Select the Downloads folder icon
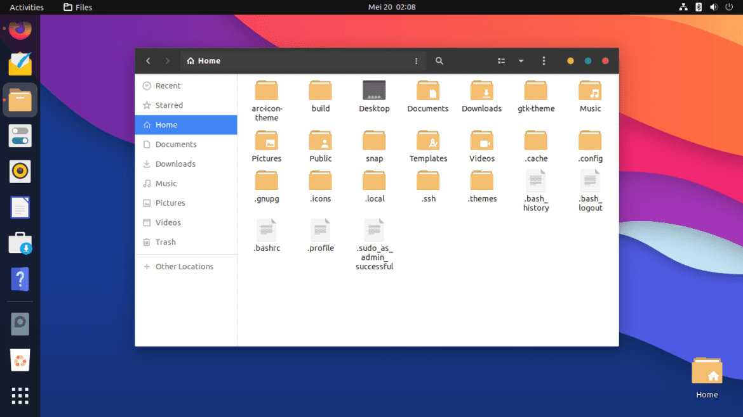Viewport: 743px width, 417px height. point(481,91)
